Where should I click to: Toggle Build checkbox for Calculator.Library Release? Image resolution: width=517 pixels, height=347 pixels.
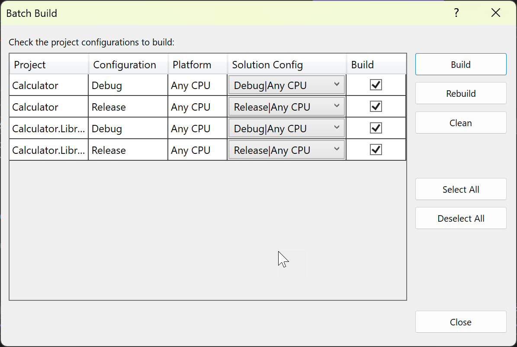click(376, 150)
